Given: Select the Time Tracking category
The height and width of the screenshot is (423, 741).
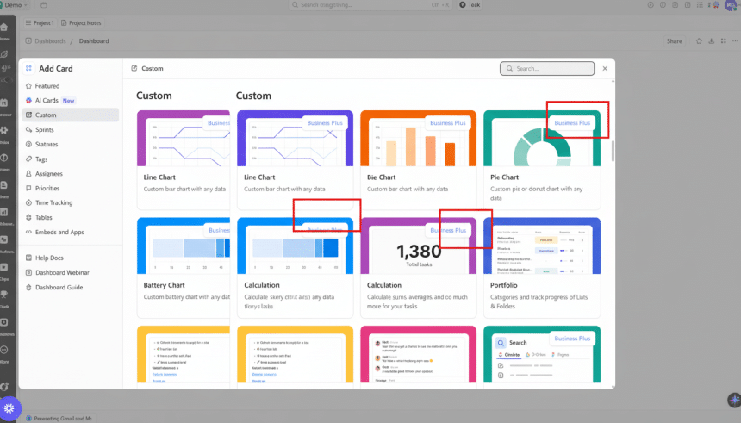Looking at the screenshot, I should tap(70, 202).
